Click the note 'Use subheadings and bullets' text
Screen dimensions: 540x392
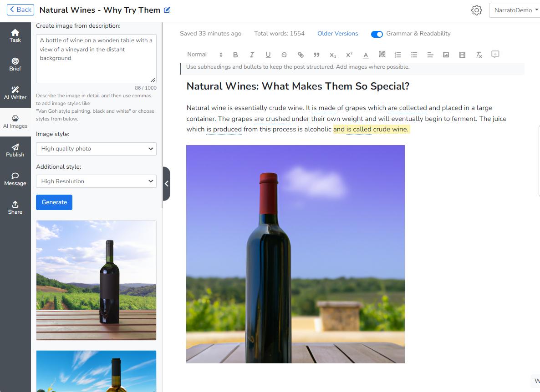coord(298,67)
